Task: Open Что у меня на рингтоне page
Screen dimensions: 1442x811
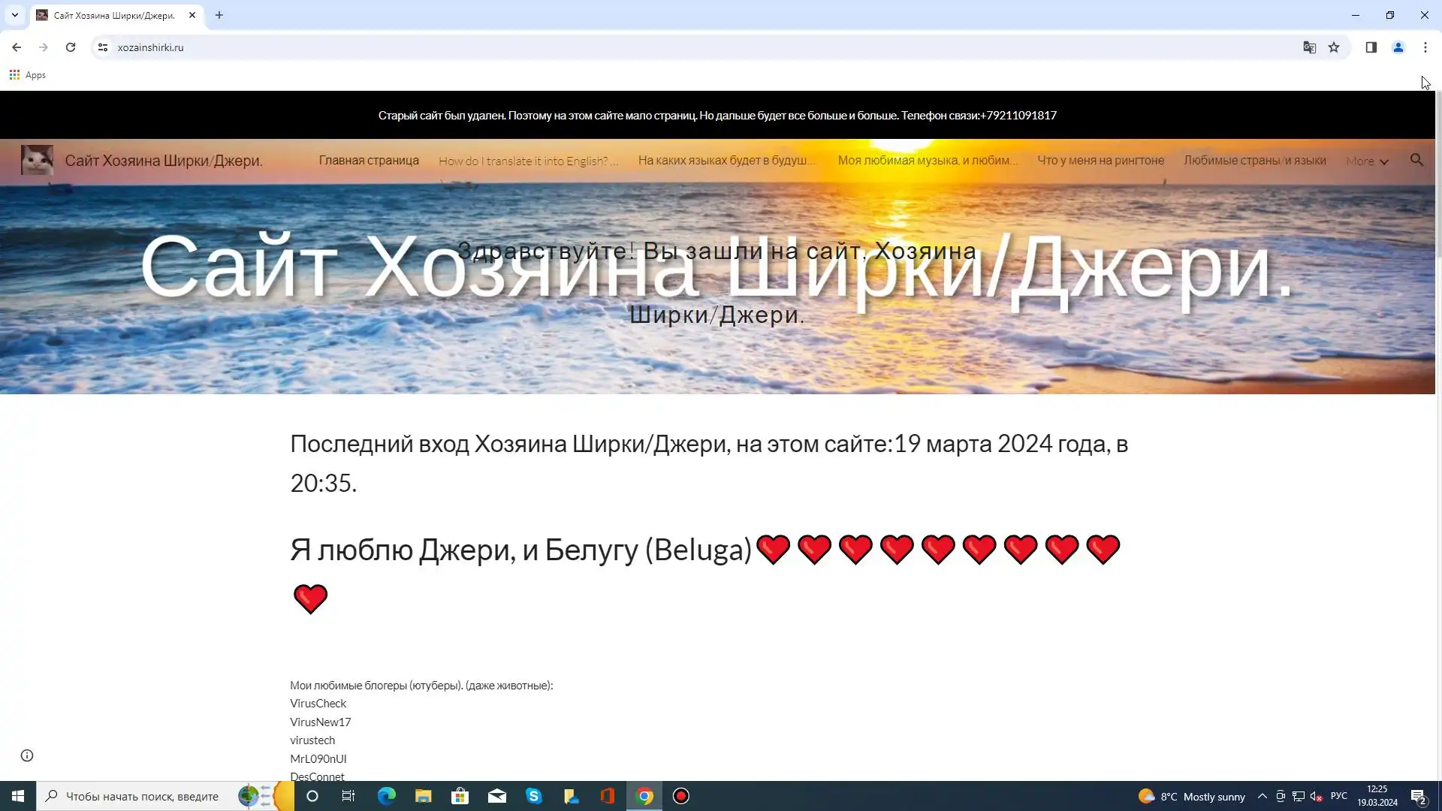Action: 1100,160
